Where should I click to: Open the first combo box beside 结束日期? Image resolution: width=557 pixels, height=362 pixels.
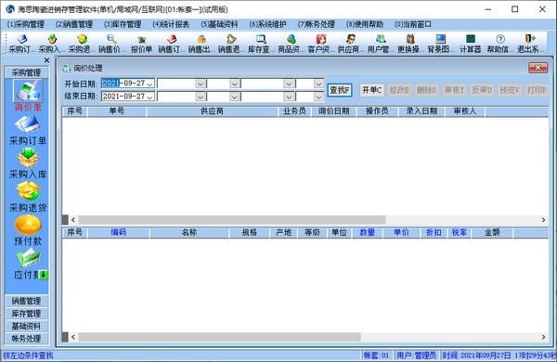coord(181,97)
